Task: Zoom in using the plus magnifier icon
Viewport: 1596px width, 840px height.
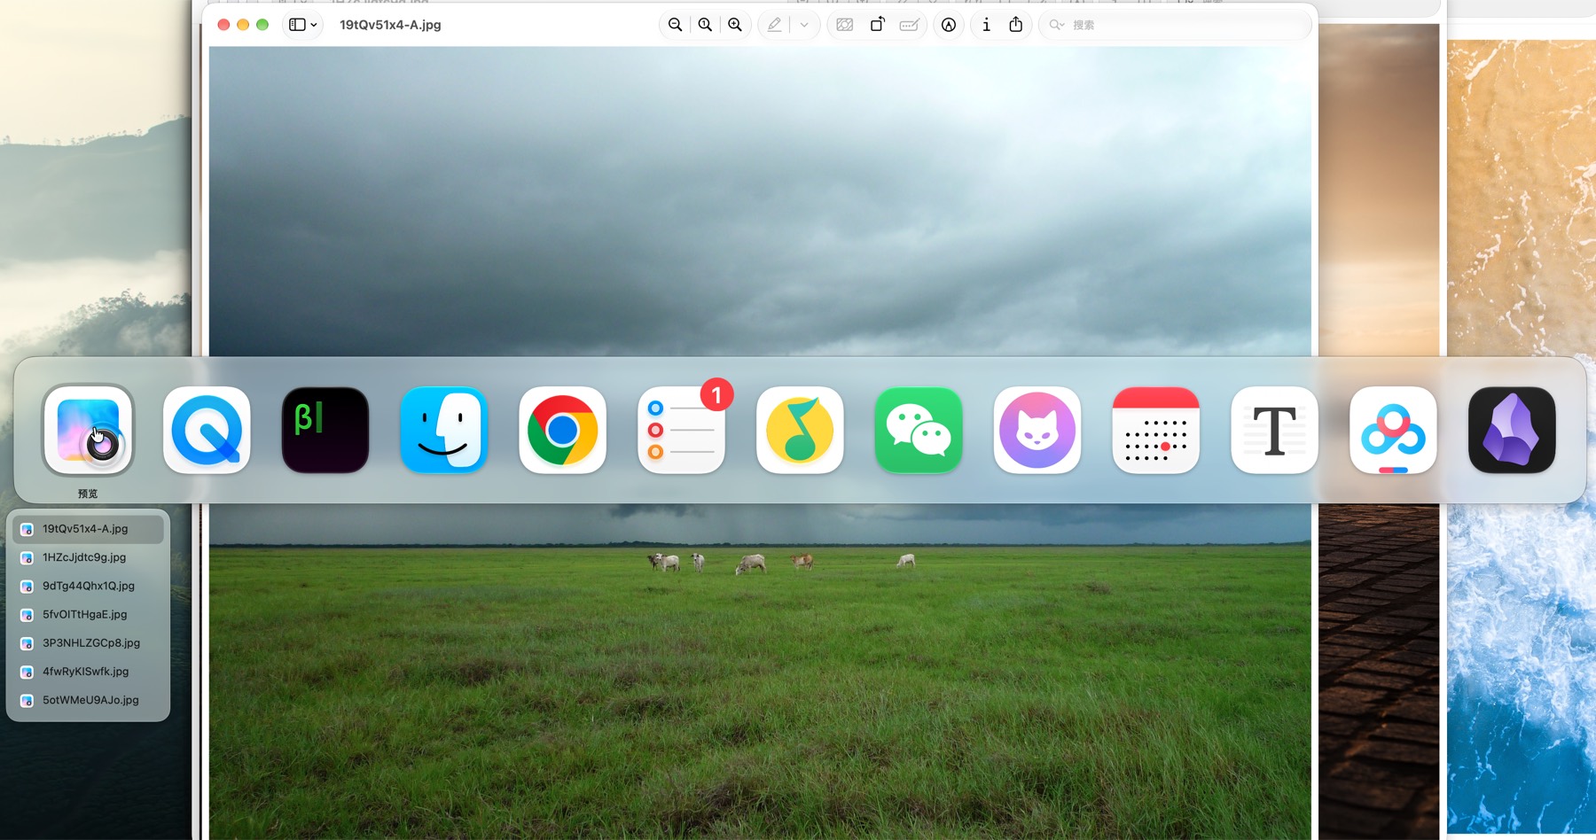Action: pyautogui.click(x=735, y=25)
